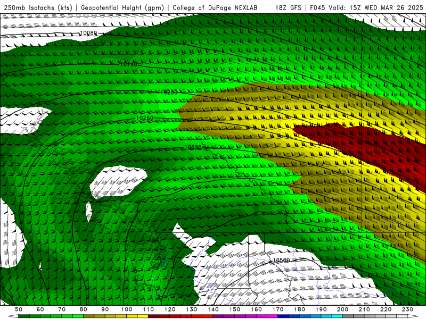Image resolution: width=426 pixels, height=319 pixels.
Task: Select the purple swatch directly below 140
Action: [218, 316]
